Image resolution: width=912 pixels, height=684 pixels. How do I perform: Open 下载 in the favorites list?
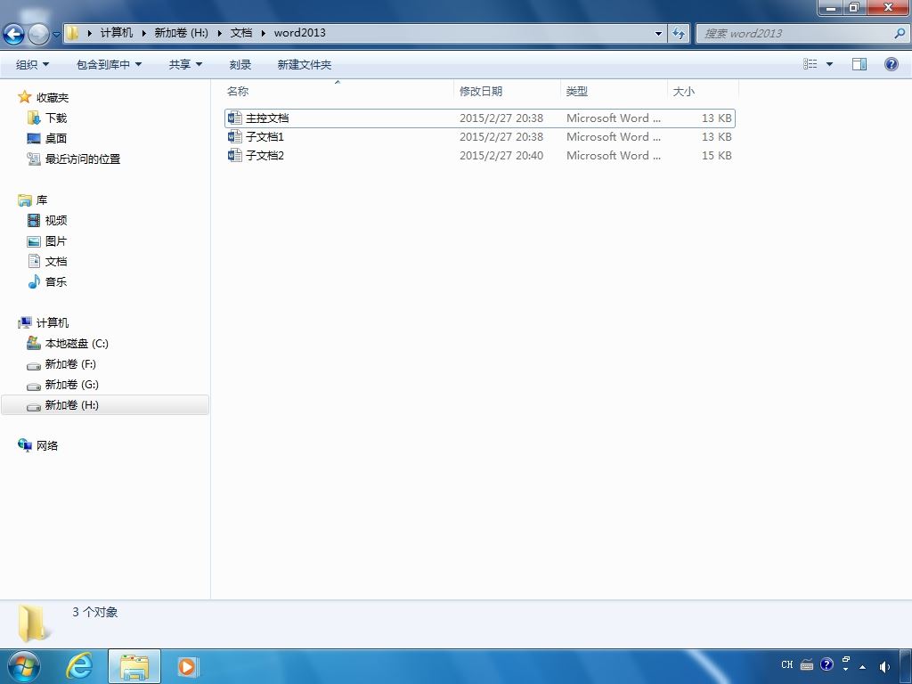click(x=56, y=118)
